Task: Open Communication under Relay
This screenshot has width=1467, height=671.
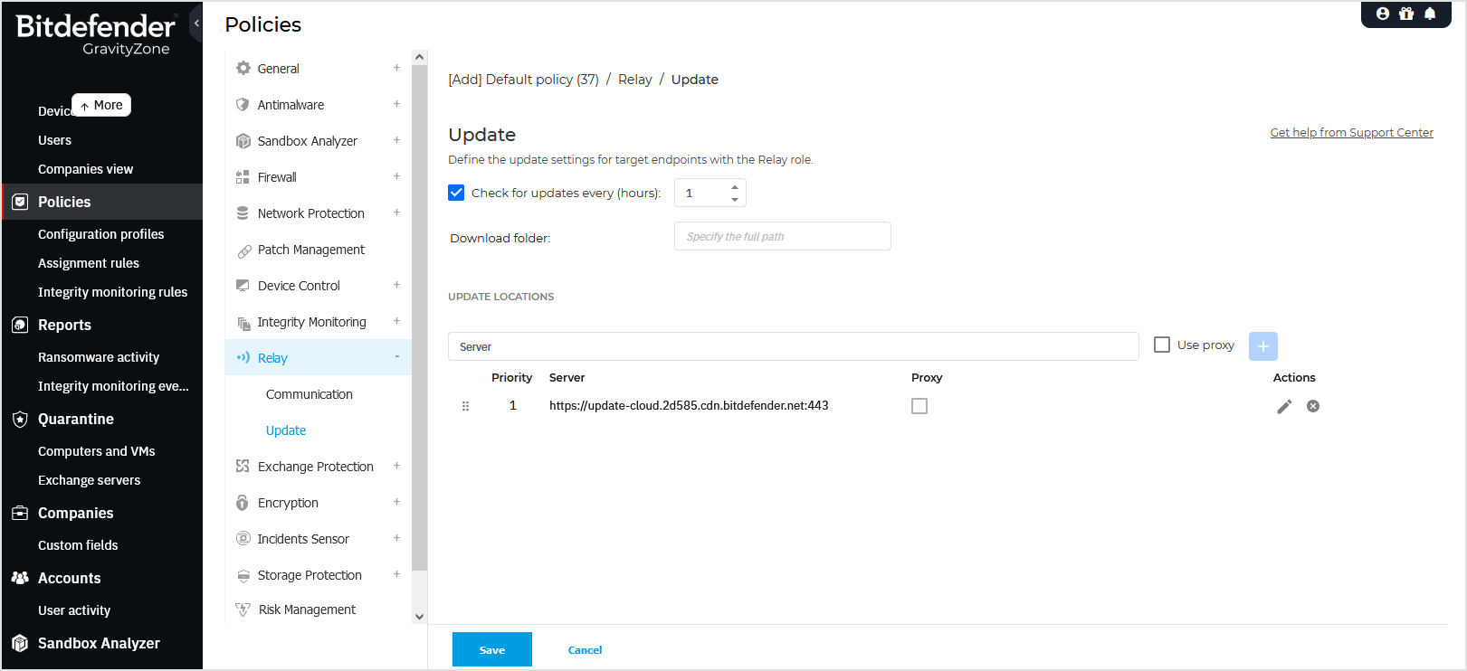Action: tap(310, 394)
